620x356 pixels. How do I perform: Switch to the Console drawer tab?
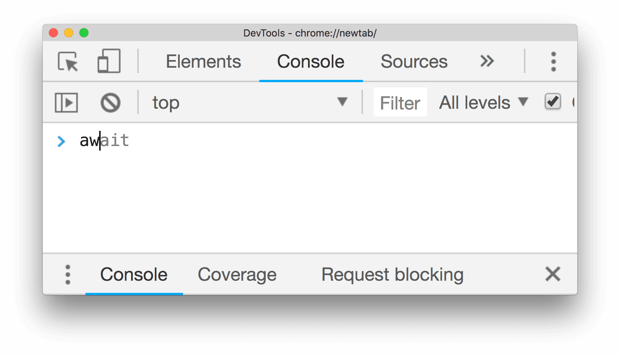(133, 274)
